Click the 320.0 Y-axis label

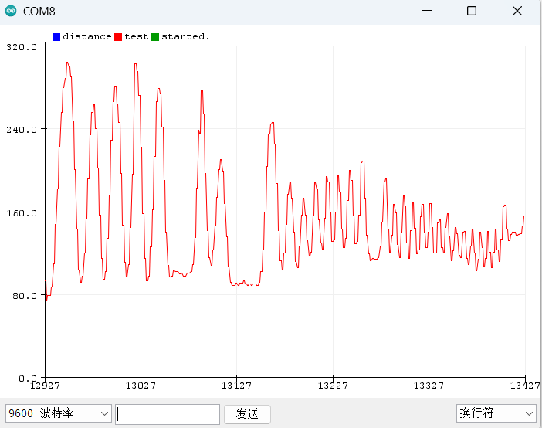pyautogui.click(x=22, y=46)
